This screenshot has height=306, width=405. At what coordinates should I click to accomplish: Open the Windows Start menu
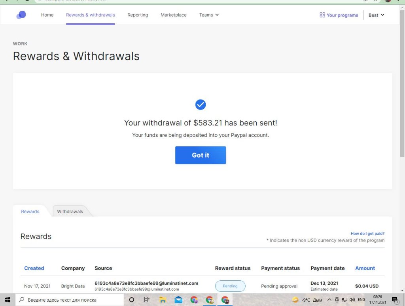tap(8, 300)
